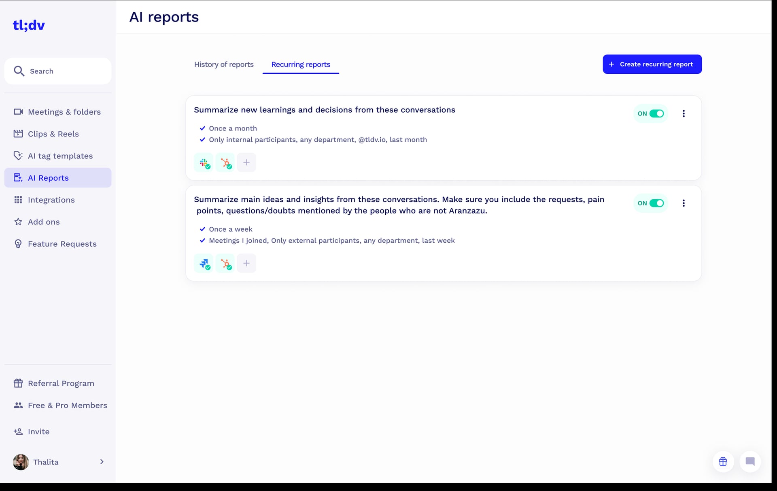This screenshot has height=491, width=777.
Task: Click the 'Once a week' schedule text
Action: (231, 229)
